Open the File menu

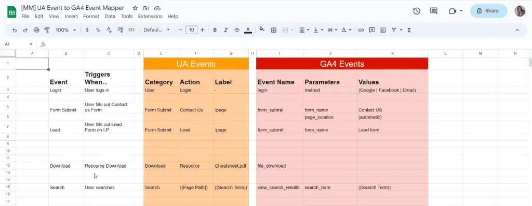[25, 16]
